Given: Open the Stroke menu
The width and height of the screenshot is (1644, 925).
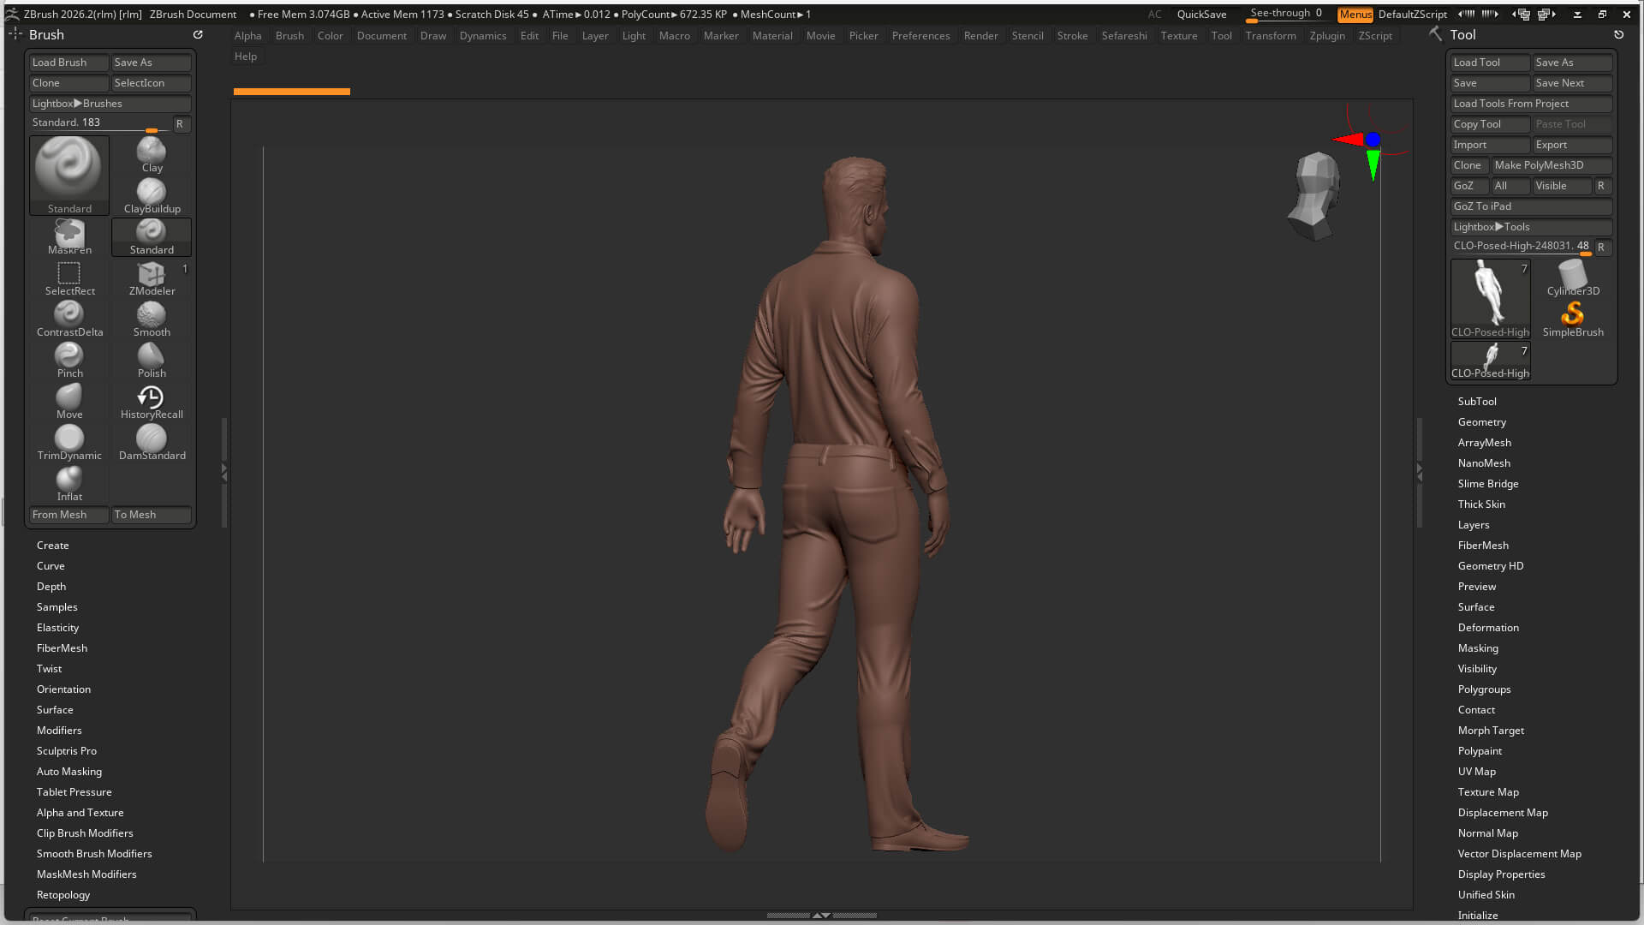Looking at the screenshot, I should coord(1072,36).
